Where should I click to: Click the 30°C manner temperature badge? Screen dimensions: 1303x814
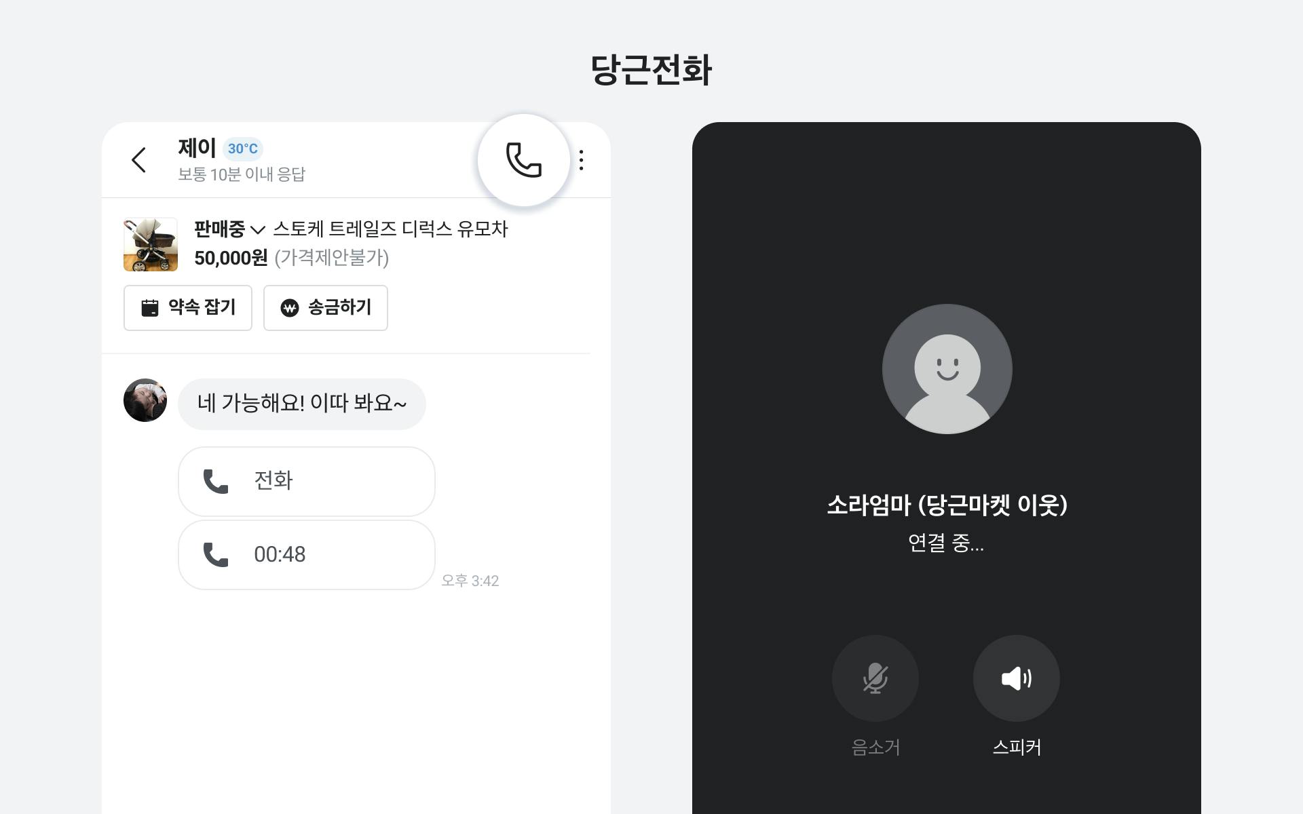point(242,149)
